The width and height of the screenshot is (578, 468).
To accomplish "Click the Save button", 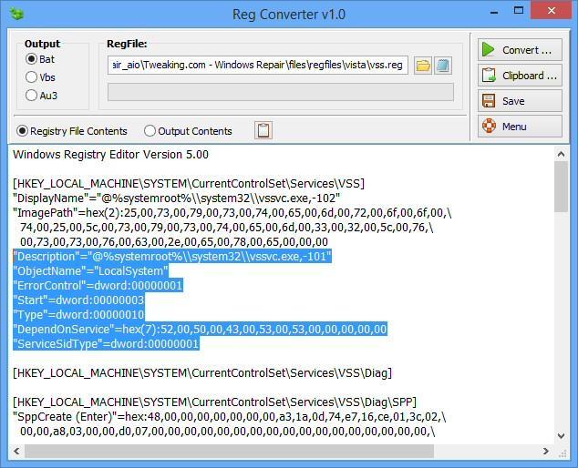I will tap(520, 101).
